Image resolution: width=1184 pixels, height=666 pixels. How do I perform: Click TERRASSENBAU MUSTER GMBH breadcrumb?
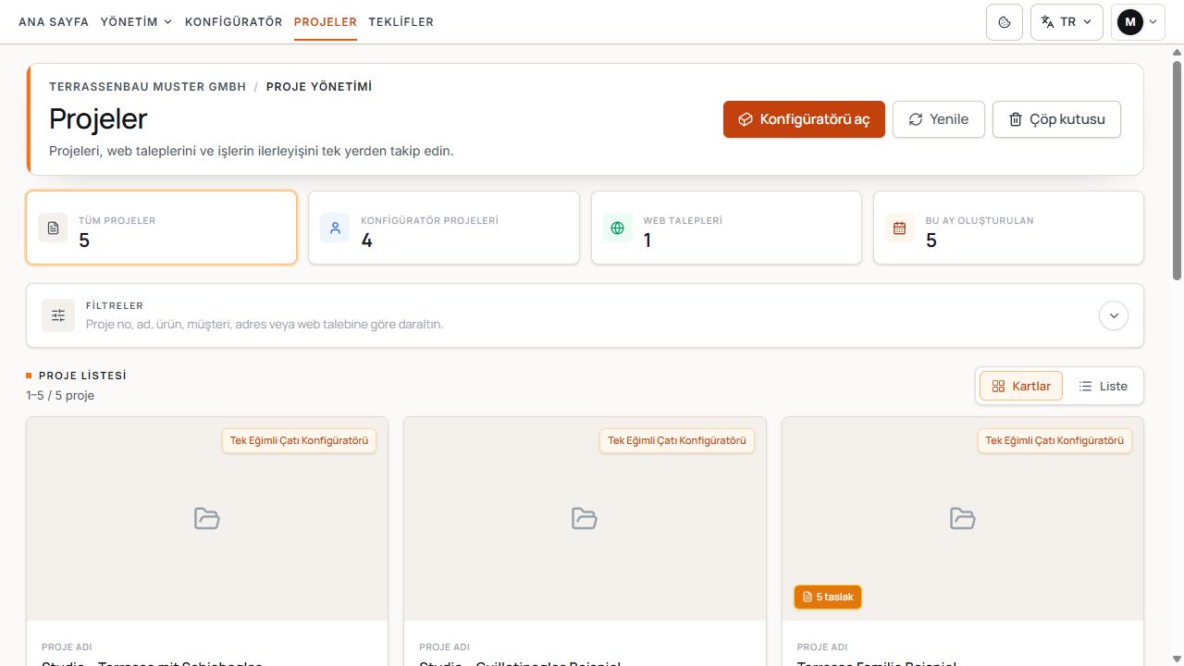click(148, 87)
